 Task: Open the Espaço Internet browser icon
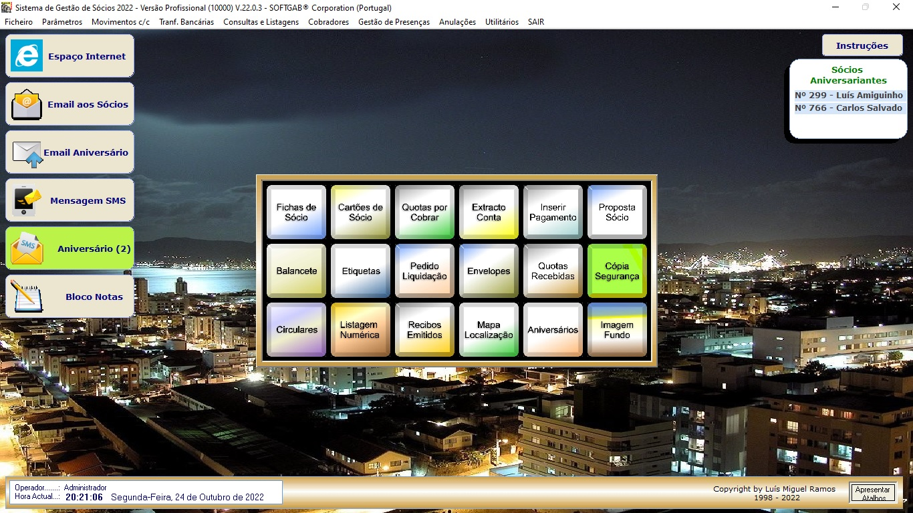pos(27,56)
